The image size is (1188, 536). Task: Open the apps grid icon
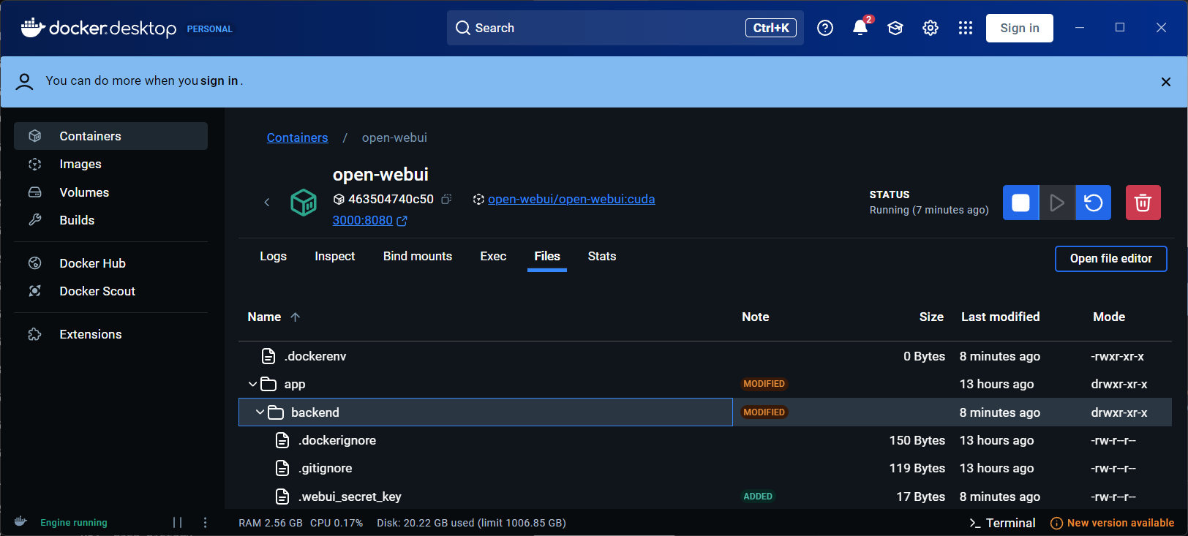966,28
